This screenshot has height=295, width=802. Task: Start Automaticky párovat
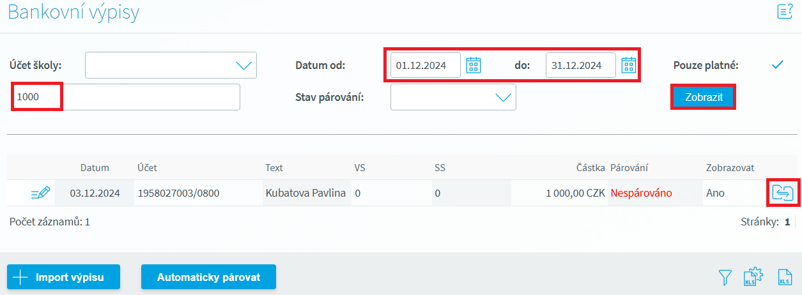click(x=208, y=277)
